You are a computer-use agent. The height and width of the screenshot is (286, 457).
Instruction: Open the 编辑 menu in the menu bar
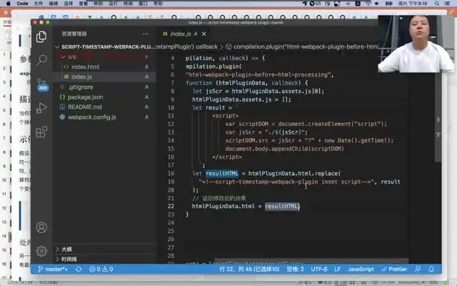pos(54,3)
